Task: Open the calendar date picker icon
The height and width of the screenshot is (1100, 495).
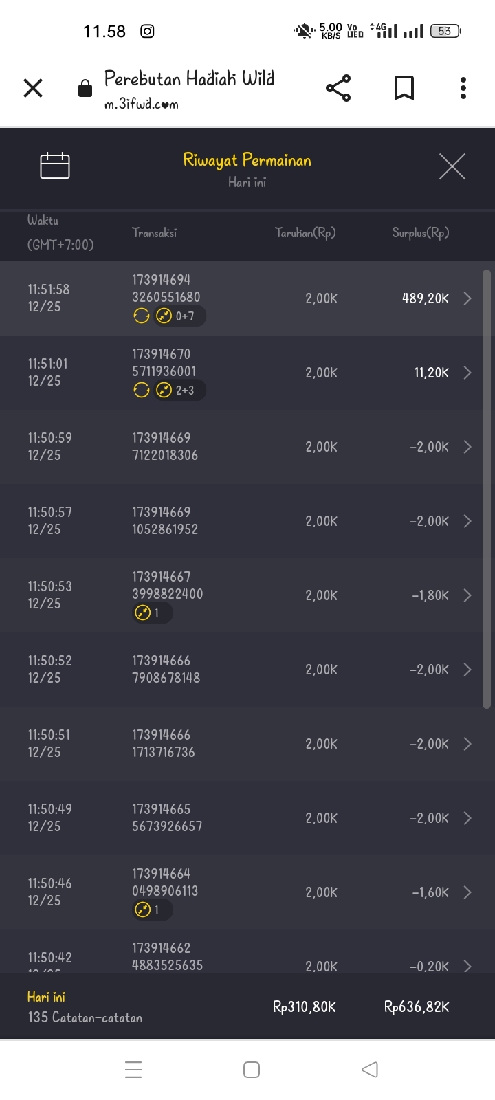Action: pos(55,166)
